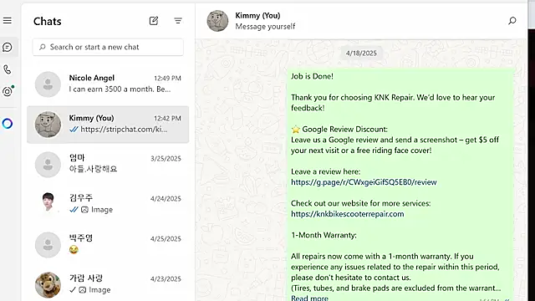Open Kimmy (You) contact info from header name
535x301 pixels.
point(257,16)
